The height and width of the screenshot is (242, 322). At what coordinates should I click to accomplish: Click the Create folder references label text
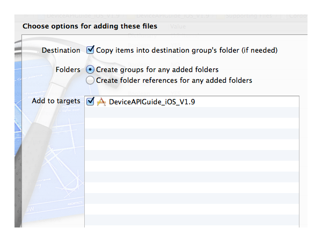pyautogui.click(x=174, y=81)
